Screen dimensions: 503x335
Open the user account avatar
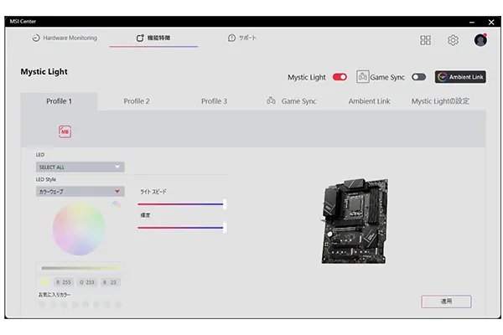pyautogui.click(x=480, y=40)
